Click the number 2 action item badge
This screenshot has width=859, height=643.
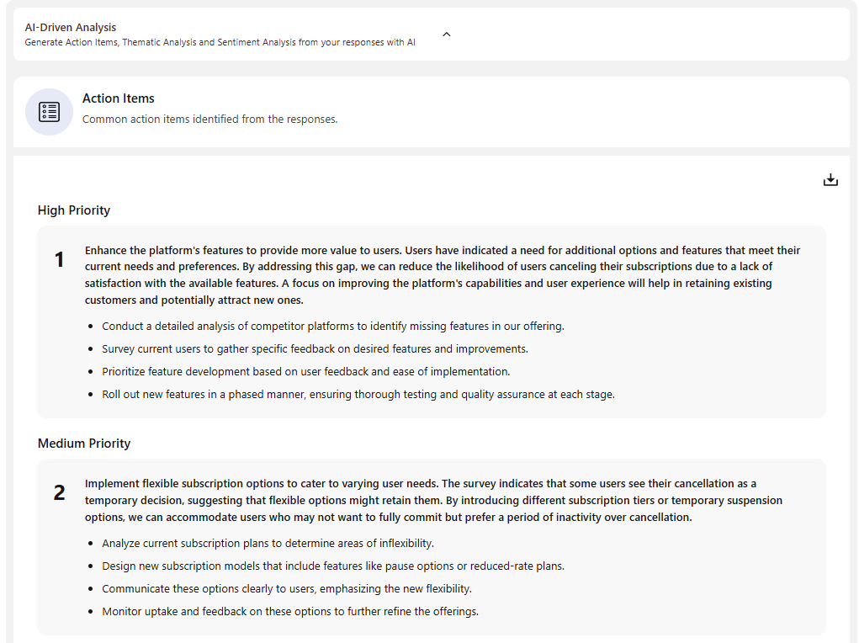pos(60,493)
